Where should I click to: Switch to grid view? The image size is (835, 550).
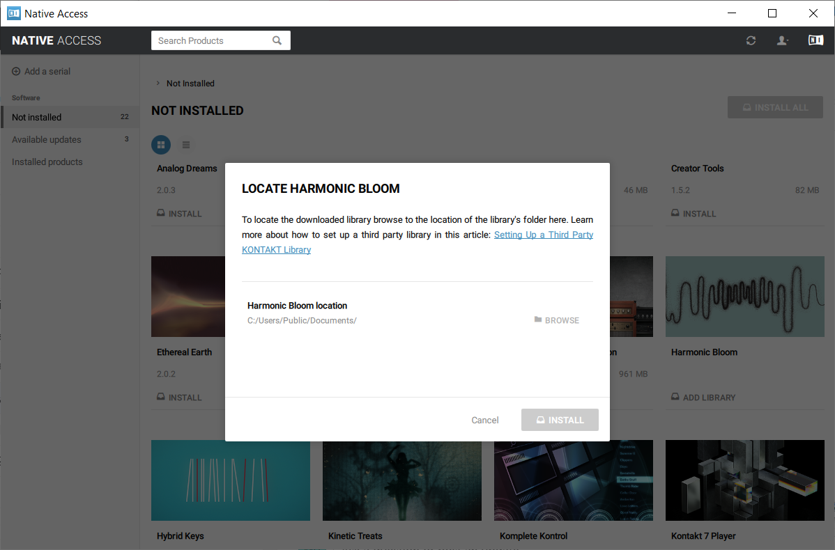point(161,145)
